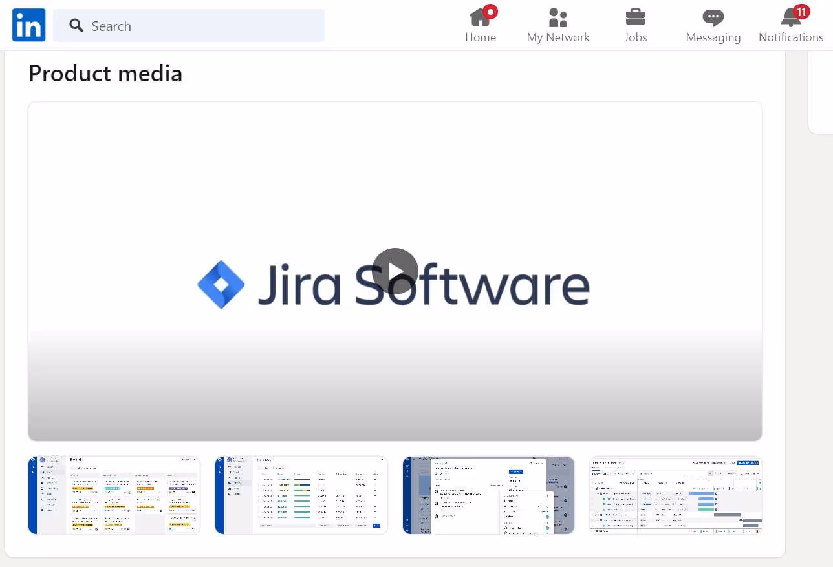Click the Notifications navigation label

pos(790,37)
